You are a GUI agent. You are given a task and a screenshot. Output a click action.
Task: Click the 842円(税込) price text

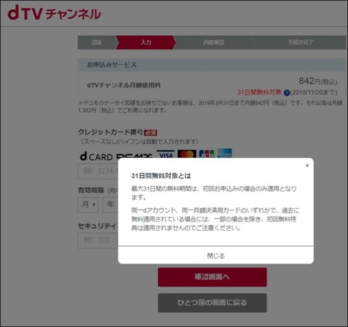coord(318,81)
